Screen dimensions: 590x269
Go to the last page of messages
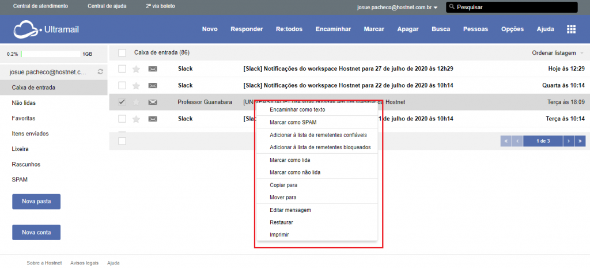click(x=580, y=141)
